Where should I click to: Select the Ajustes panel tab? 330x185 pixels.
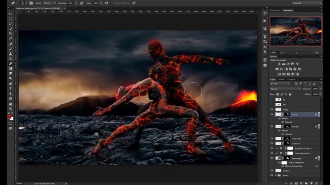tap(273, 57)
